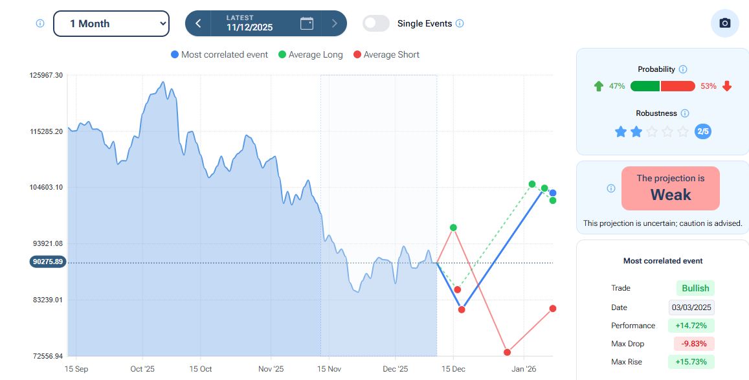Image resolution: width=749 pixels, height=380 pixels.
Task: Click the red section of probability bar
Action: coord(678,86)
